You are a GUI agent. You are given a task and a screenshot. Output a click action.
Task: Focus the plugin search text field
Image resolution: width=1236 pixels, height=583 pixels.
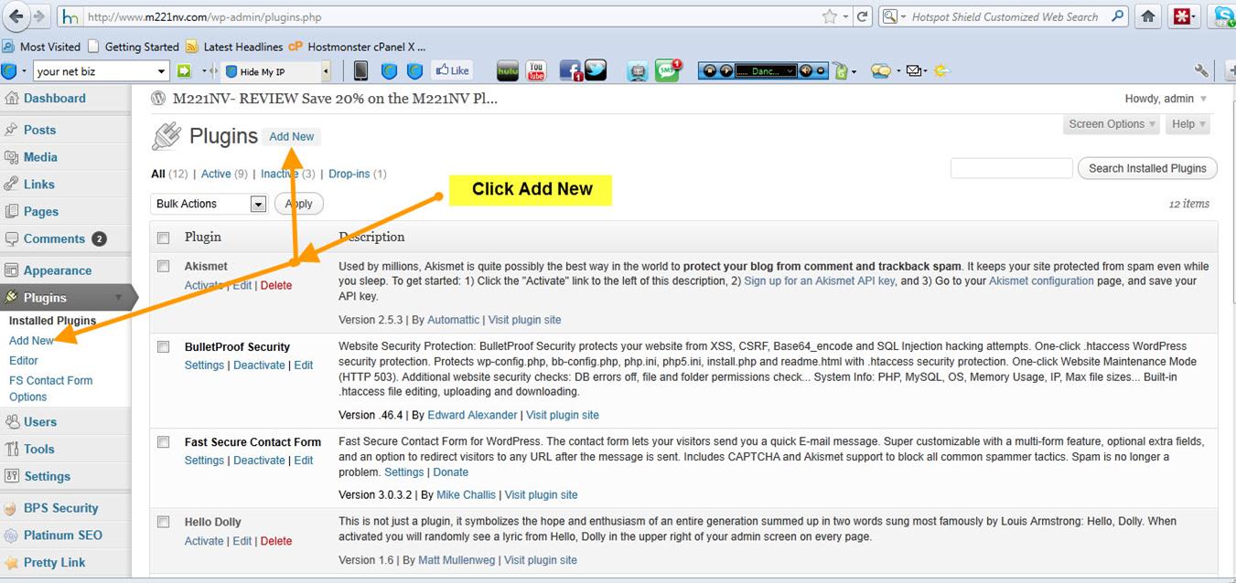[x=1011, y=168]
